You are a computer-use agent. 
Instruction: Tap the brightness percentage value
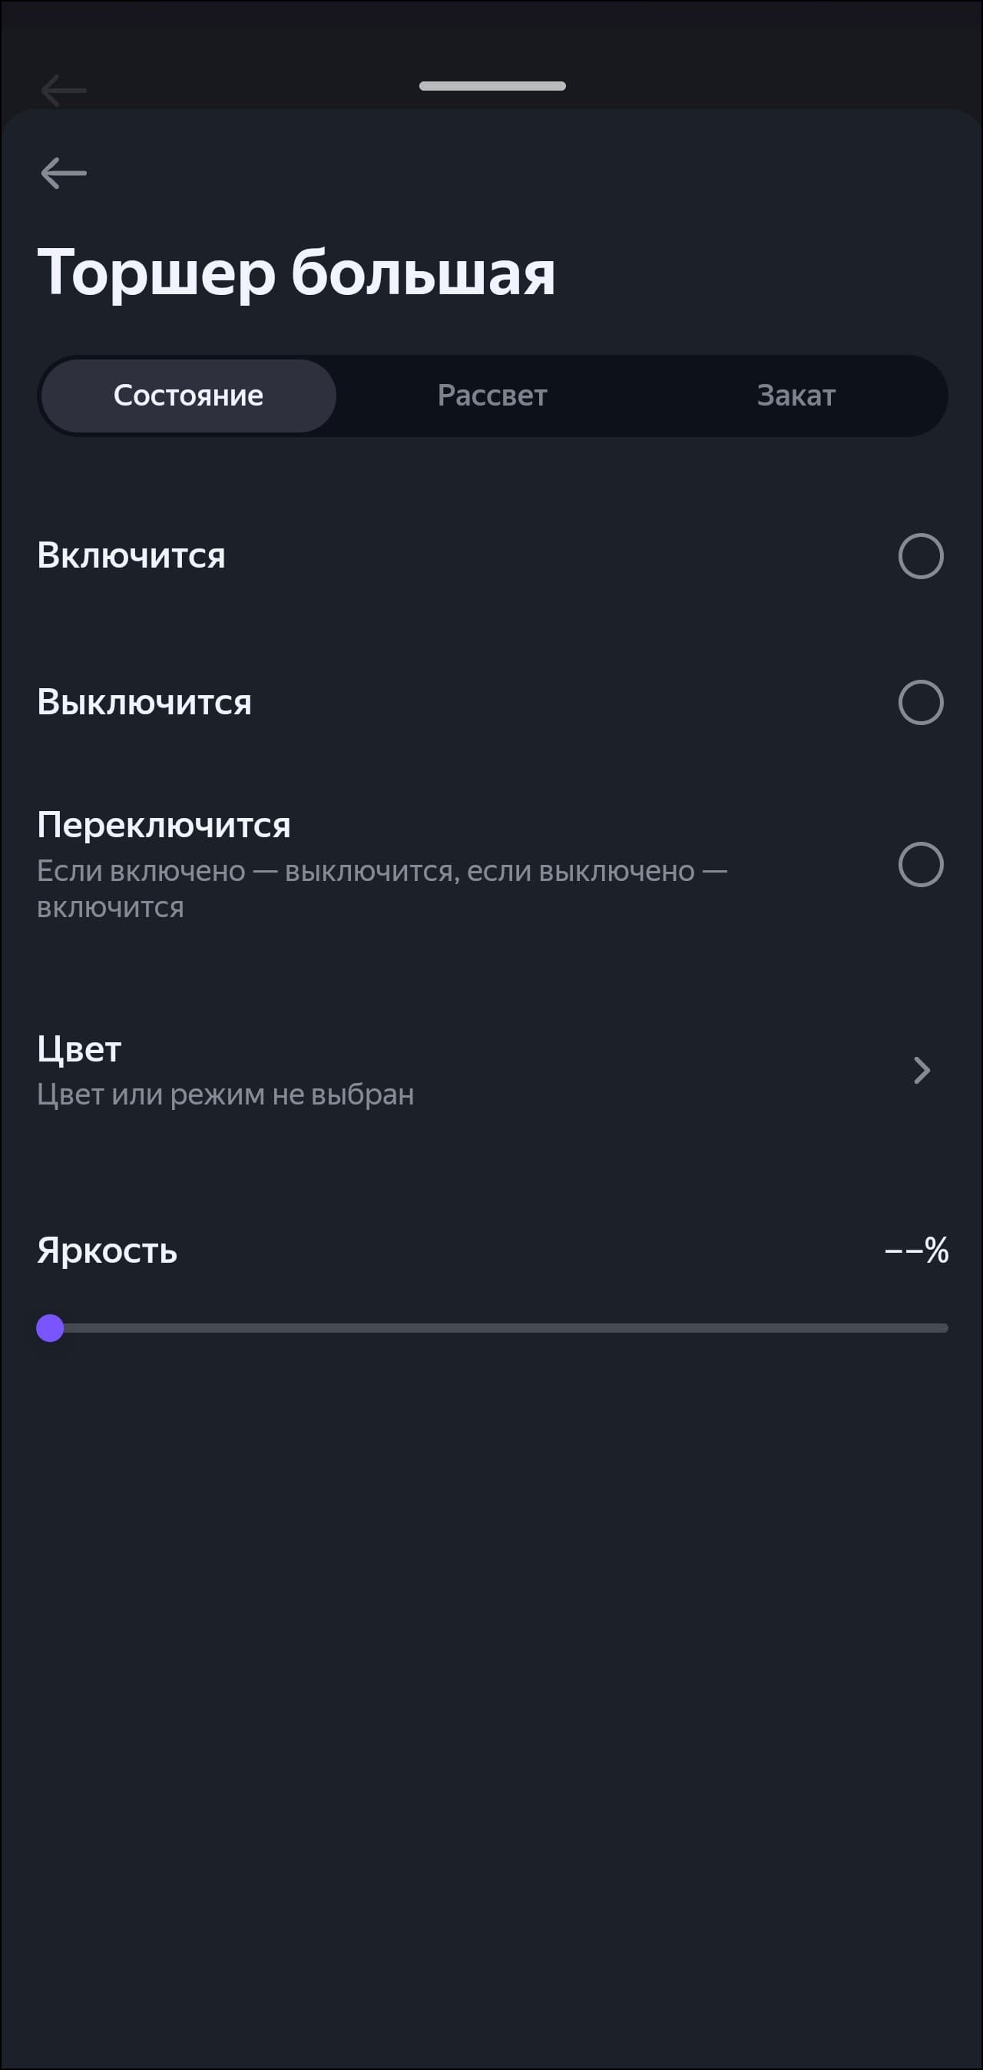tap(916, 1250)
